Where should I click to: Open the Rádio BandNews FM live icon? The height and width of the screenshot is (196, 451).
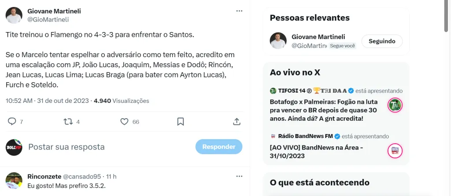[395, 151]
